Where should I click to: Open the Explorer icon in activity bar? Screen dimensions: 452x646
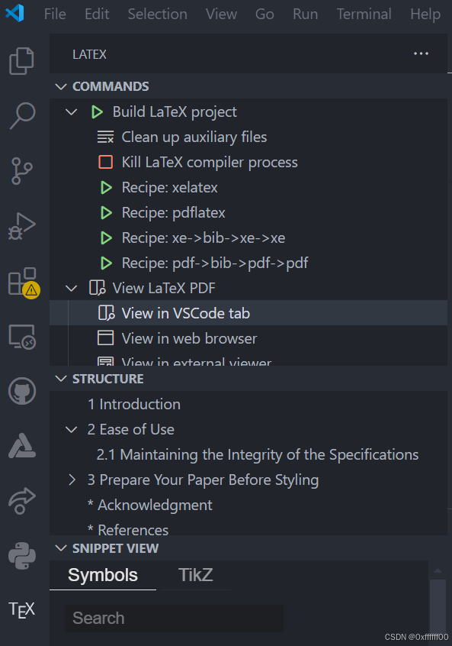[21, 61]
